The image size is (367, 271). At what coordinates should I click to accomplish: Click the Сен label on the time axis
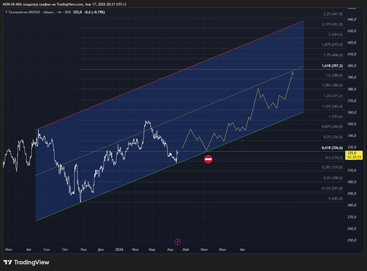[47, 249]
